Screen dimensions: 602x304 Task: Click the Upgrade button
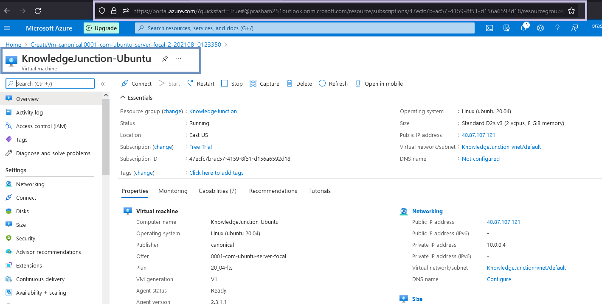(101, 28)
